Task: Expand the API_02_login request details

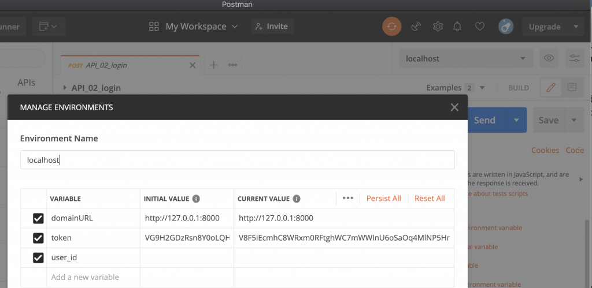Action: point(65,88)
